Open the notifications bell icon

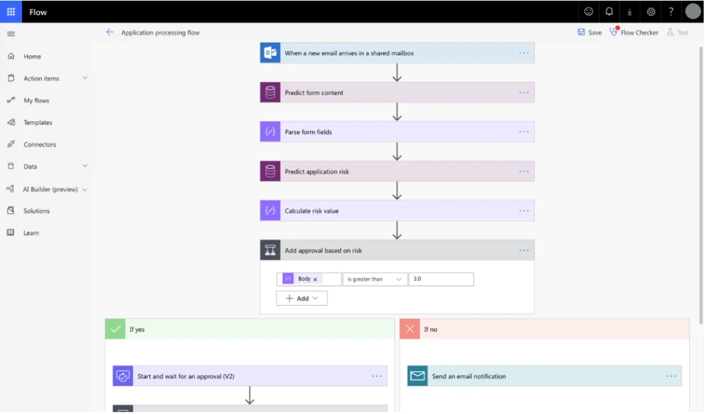coord(609,12)
